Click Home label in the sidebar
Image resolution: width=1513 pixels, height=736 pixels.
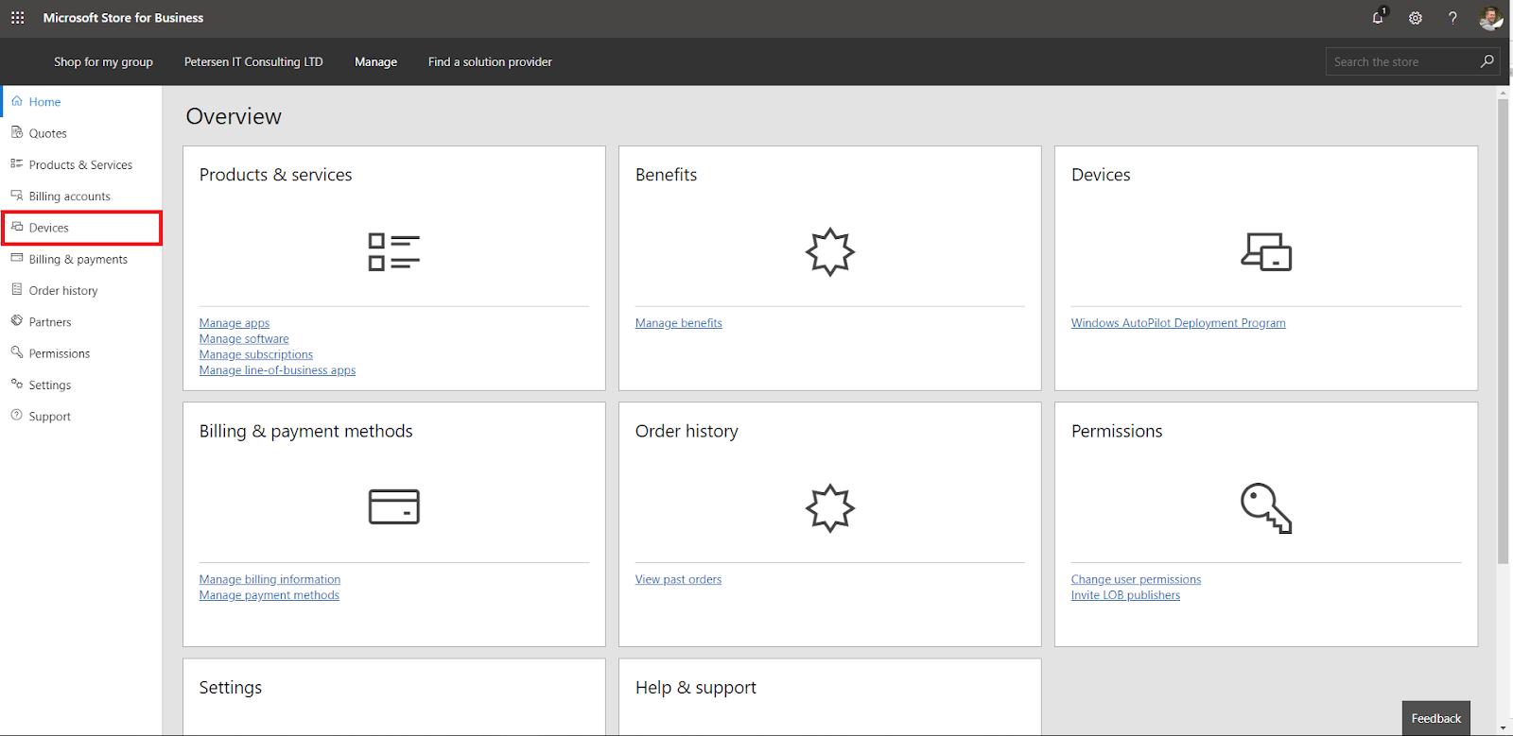pyautogui.click(x=44, y=102)
